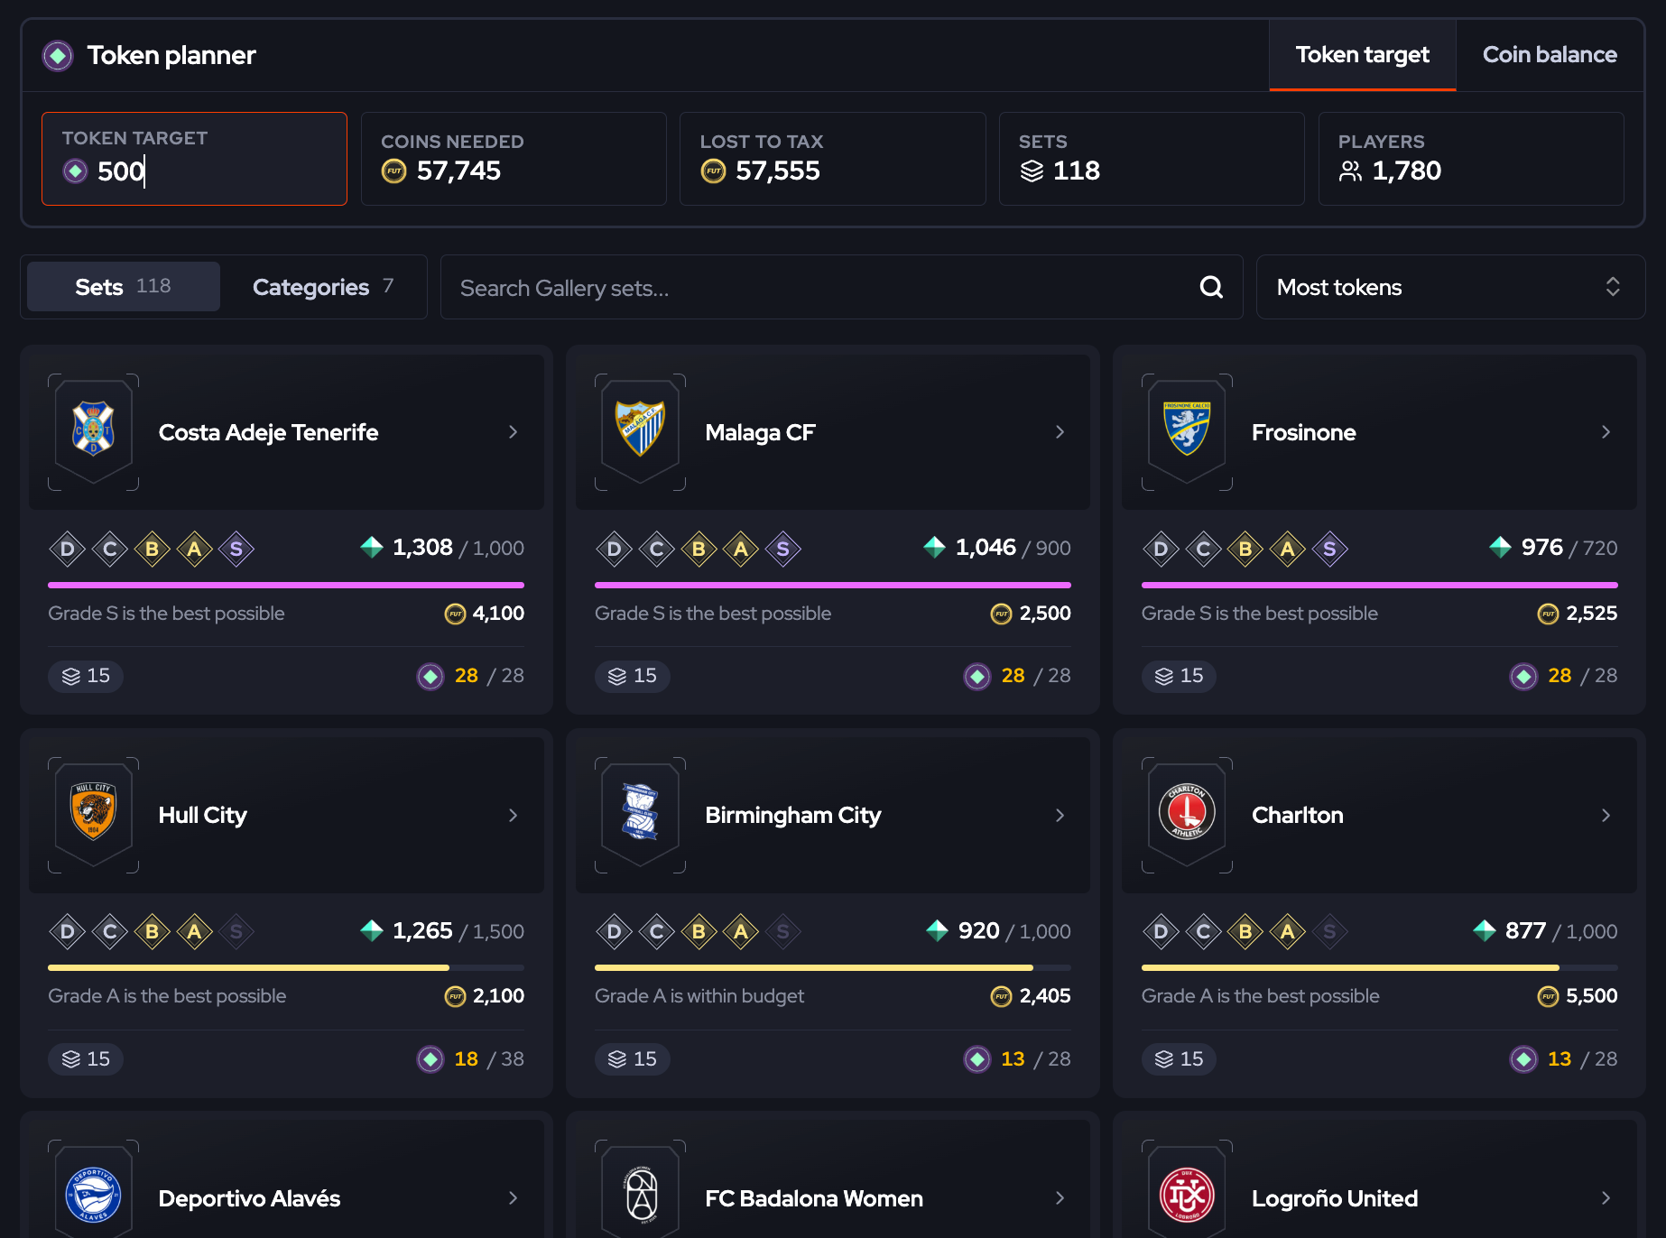Open the Most tokens sort dropdown

tap(1450, 287)
